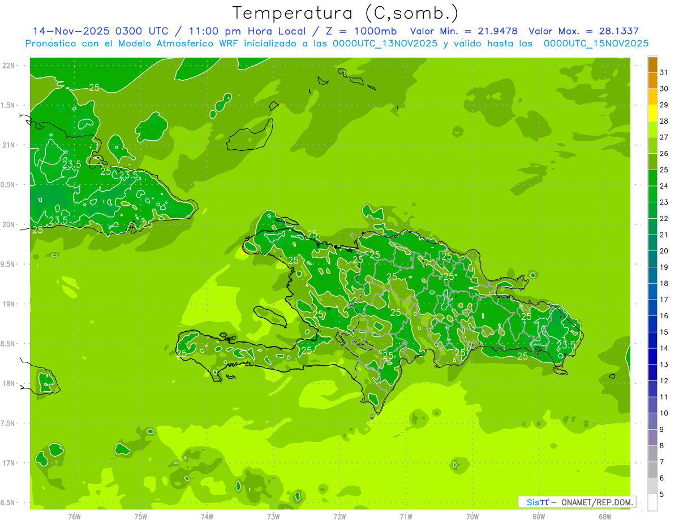Pick the yellow swatch between legend values 28 and 29
This screenshot has width=679, height=524.
tap(652, 113)
